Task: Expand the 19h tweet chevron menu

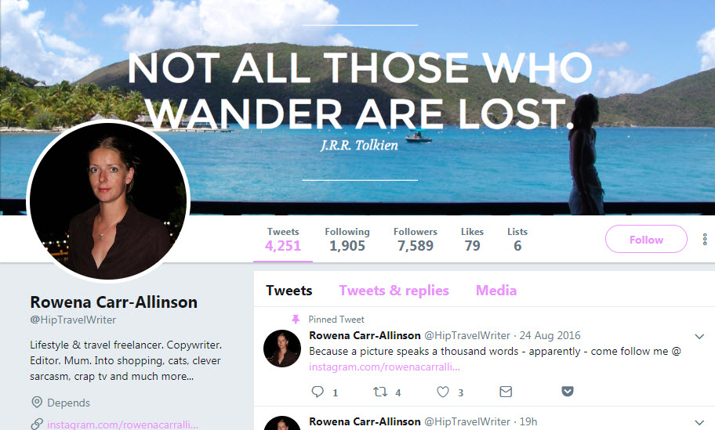Action: (699, 423)
